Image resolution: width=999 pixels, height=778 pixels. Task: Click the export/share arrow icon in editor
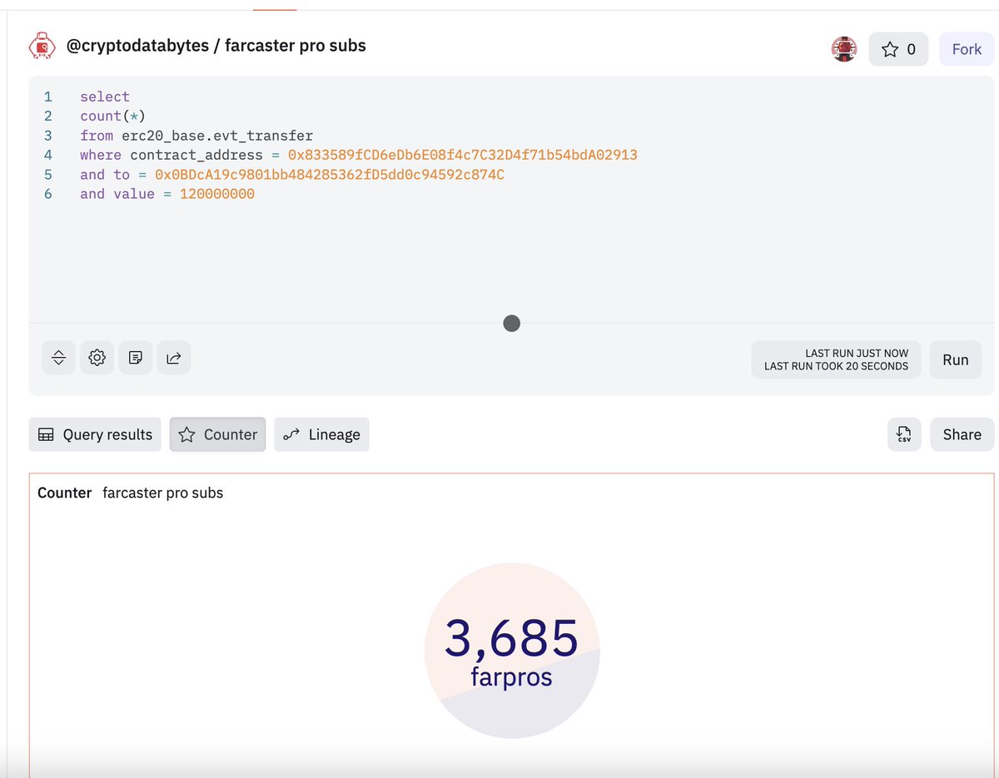point(174,358)
